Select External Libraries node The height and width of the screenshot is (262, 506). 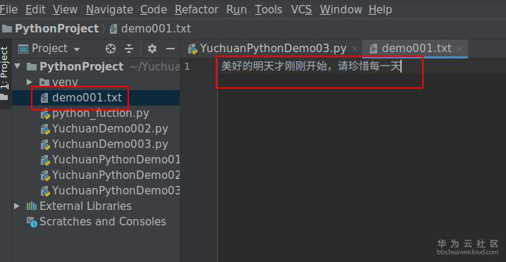(x=85, y=206)
